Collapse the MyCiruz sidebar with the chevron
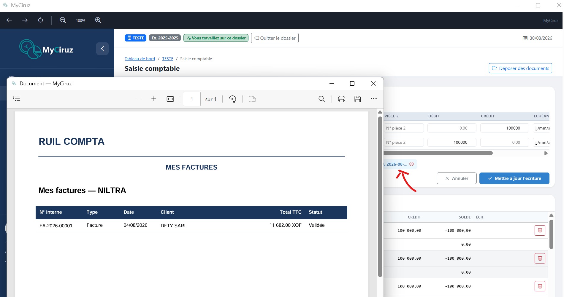The height and width of the screenshot is (297, 564). (102, 49)
